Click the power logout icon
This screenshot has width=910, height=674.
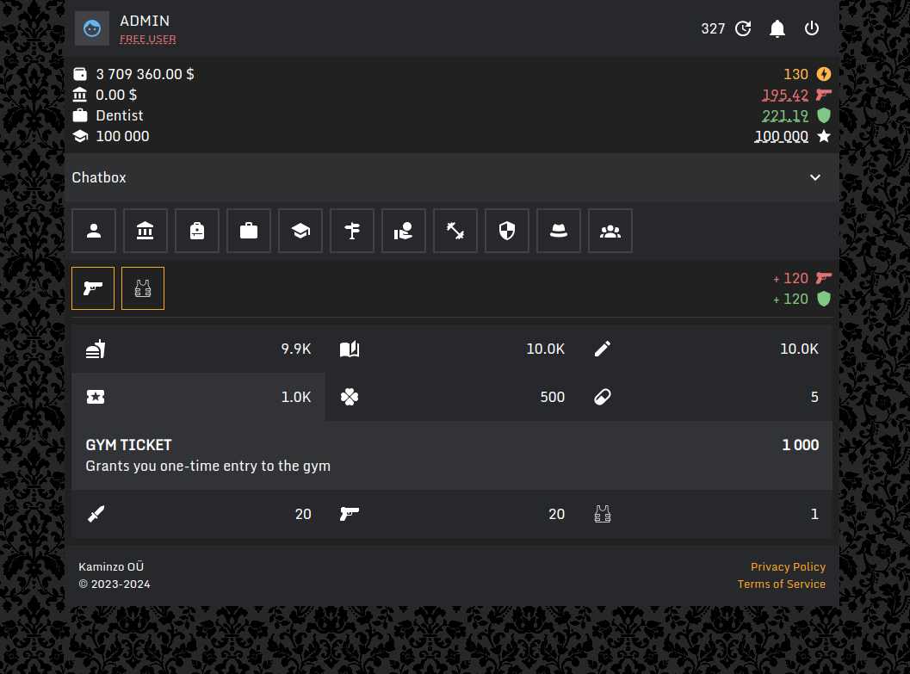tap(812, 28)
